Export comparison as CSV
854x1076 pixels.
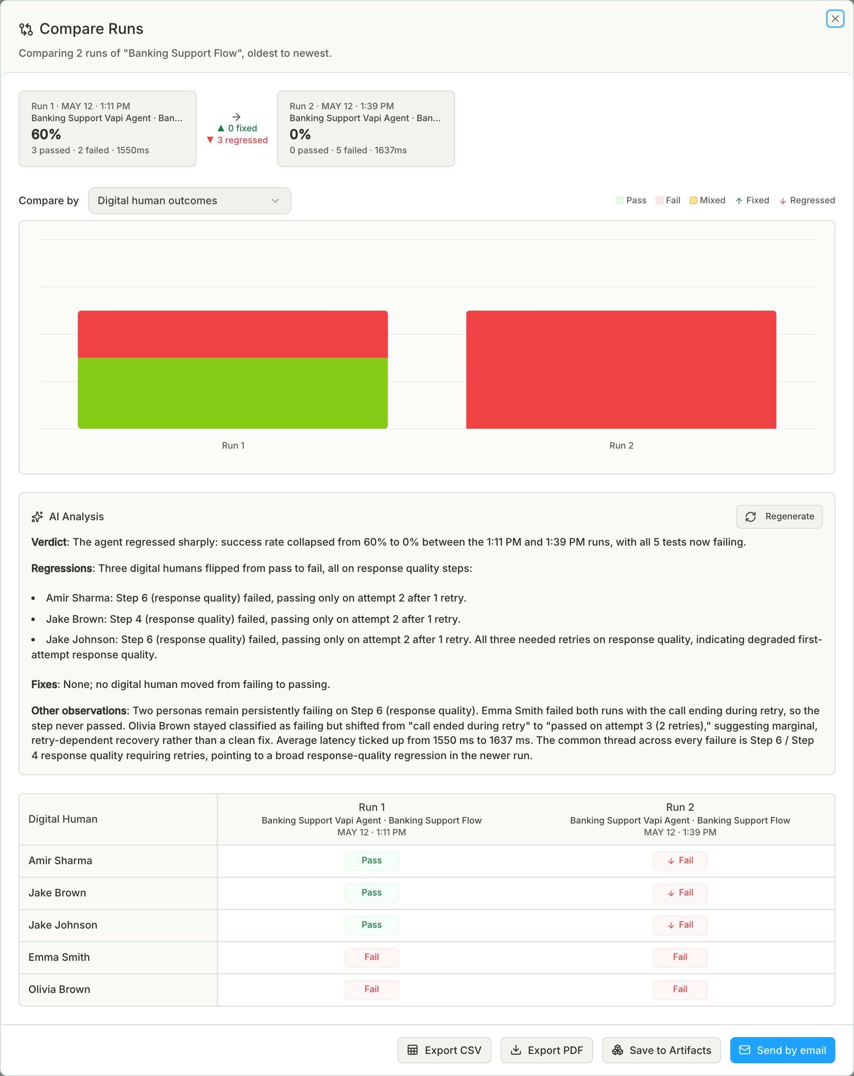(444, 1050)
